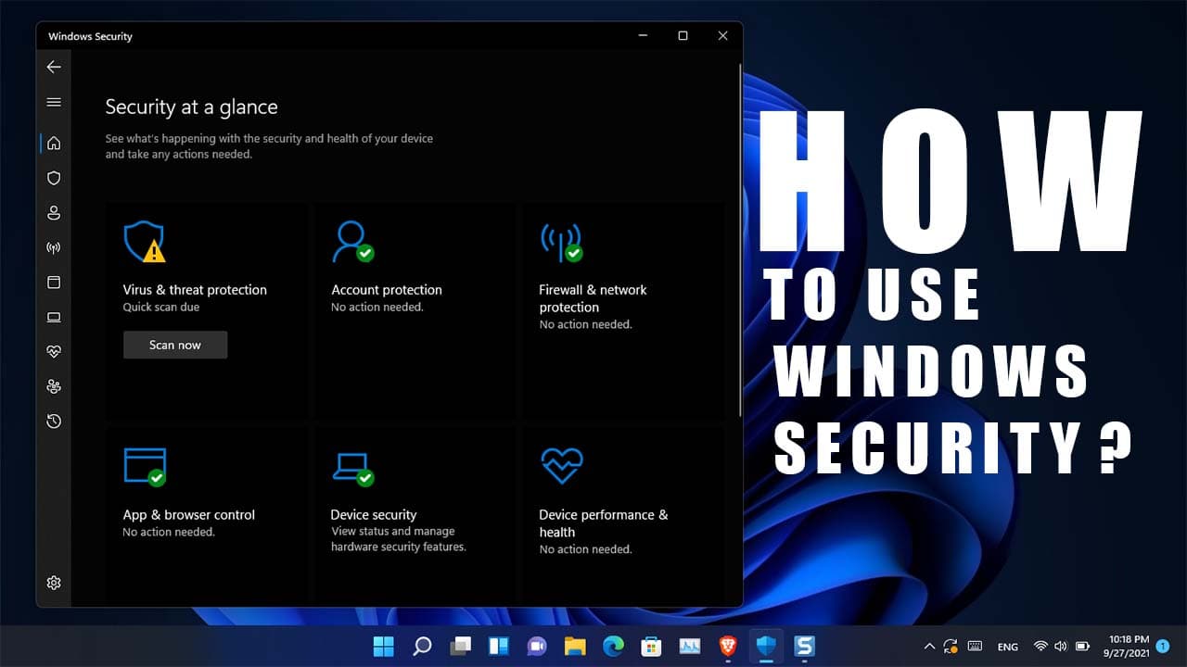Open Settings gear in Windows Security sidebar
1187x667 pixels.
54,583
